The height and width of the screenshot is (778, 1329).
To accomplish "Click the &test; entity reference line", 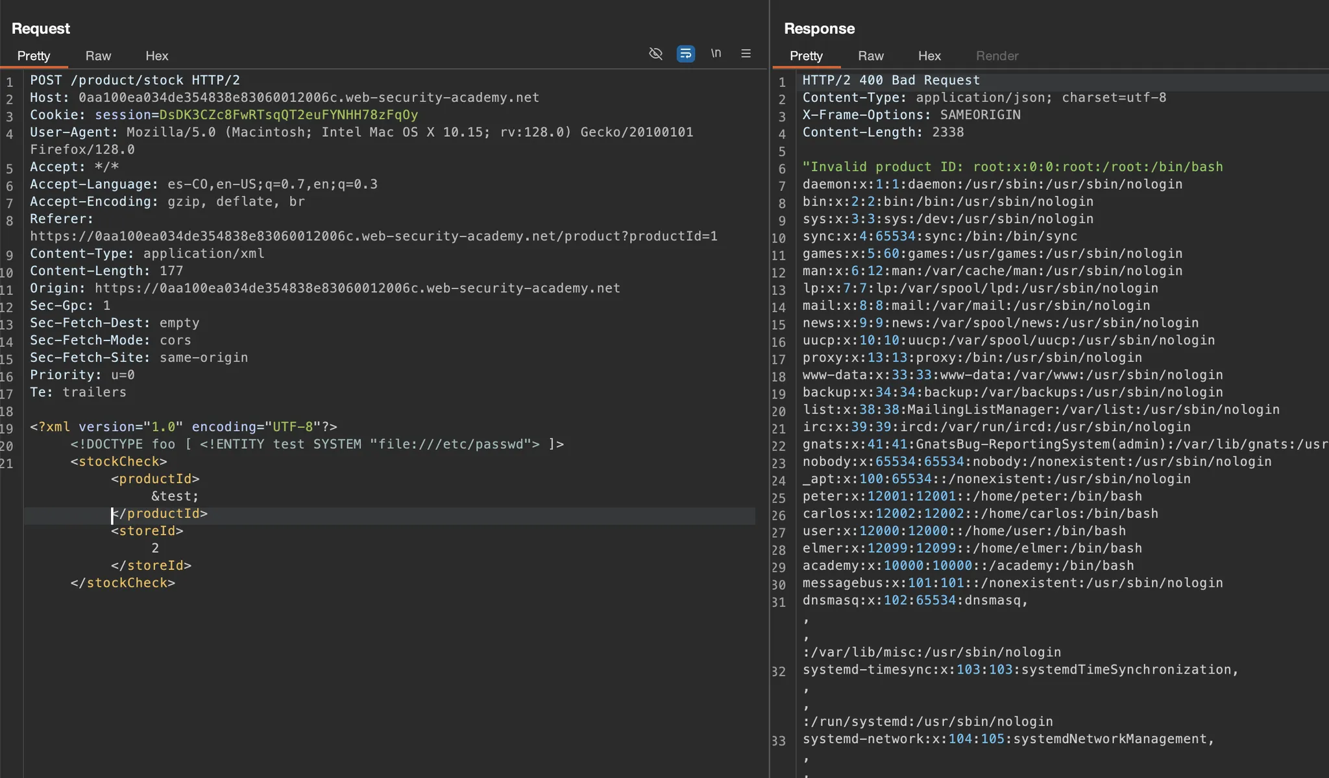I will click(x=175, y=497).
